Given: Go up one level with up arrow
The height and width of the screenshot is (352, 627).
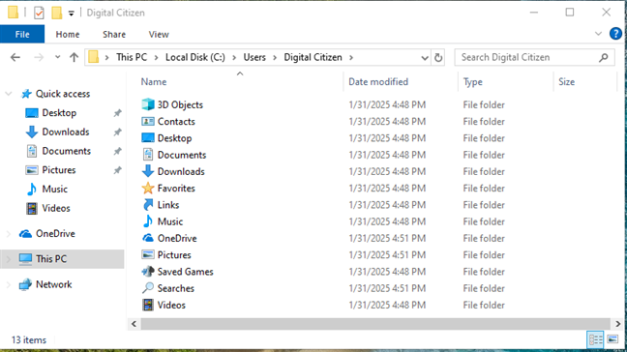Looking at the screenshot, I should (74, 57).
